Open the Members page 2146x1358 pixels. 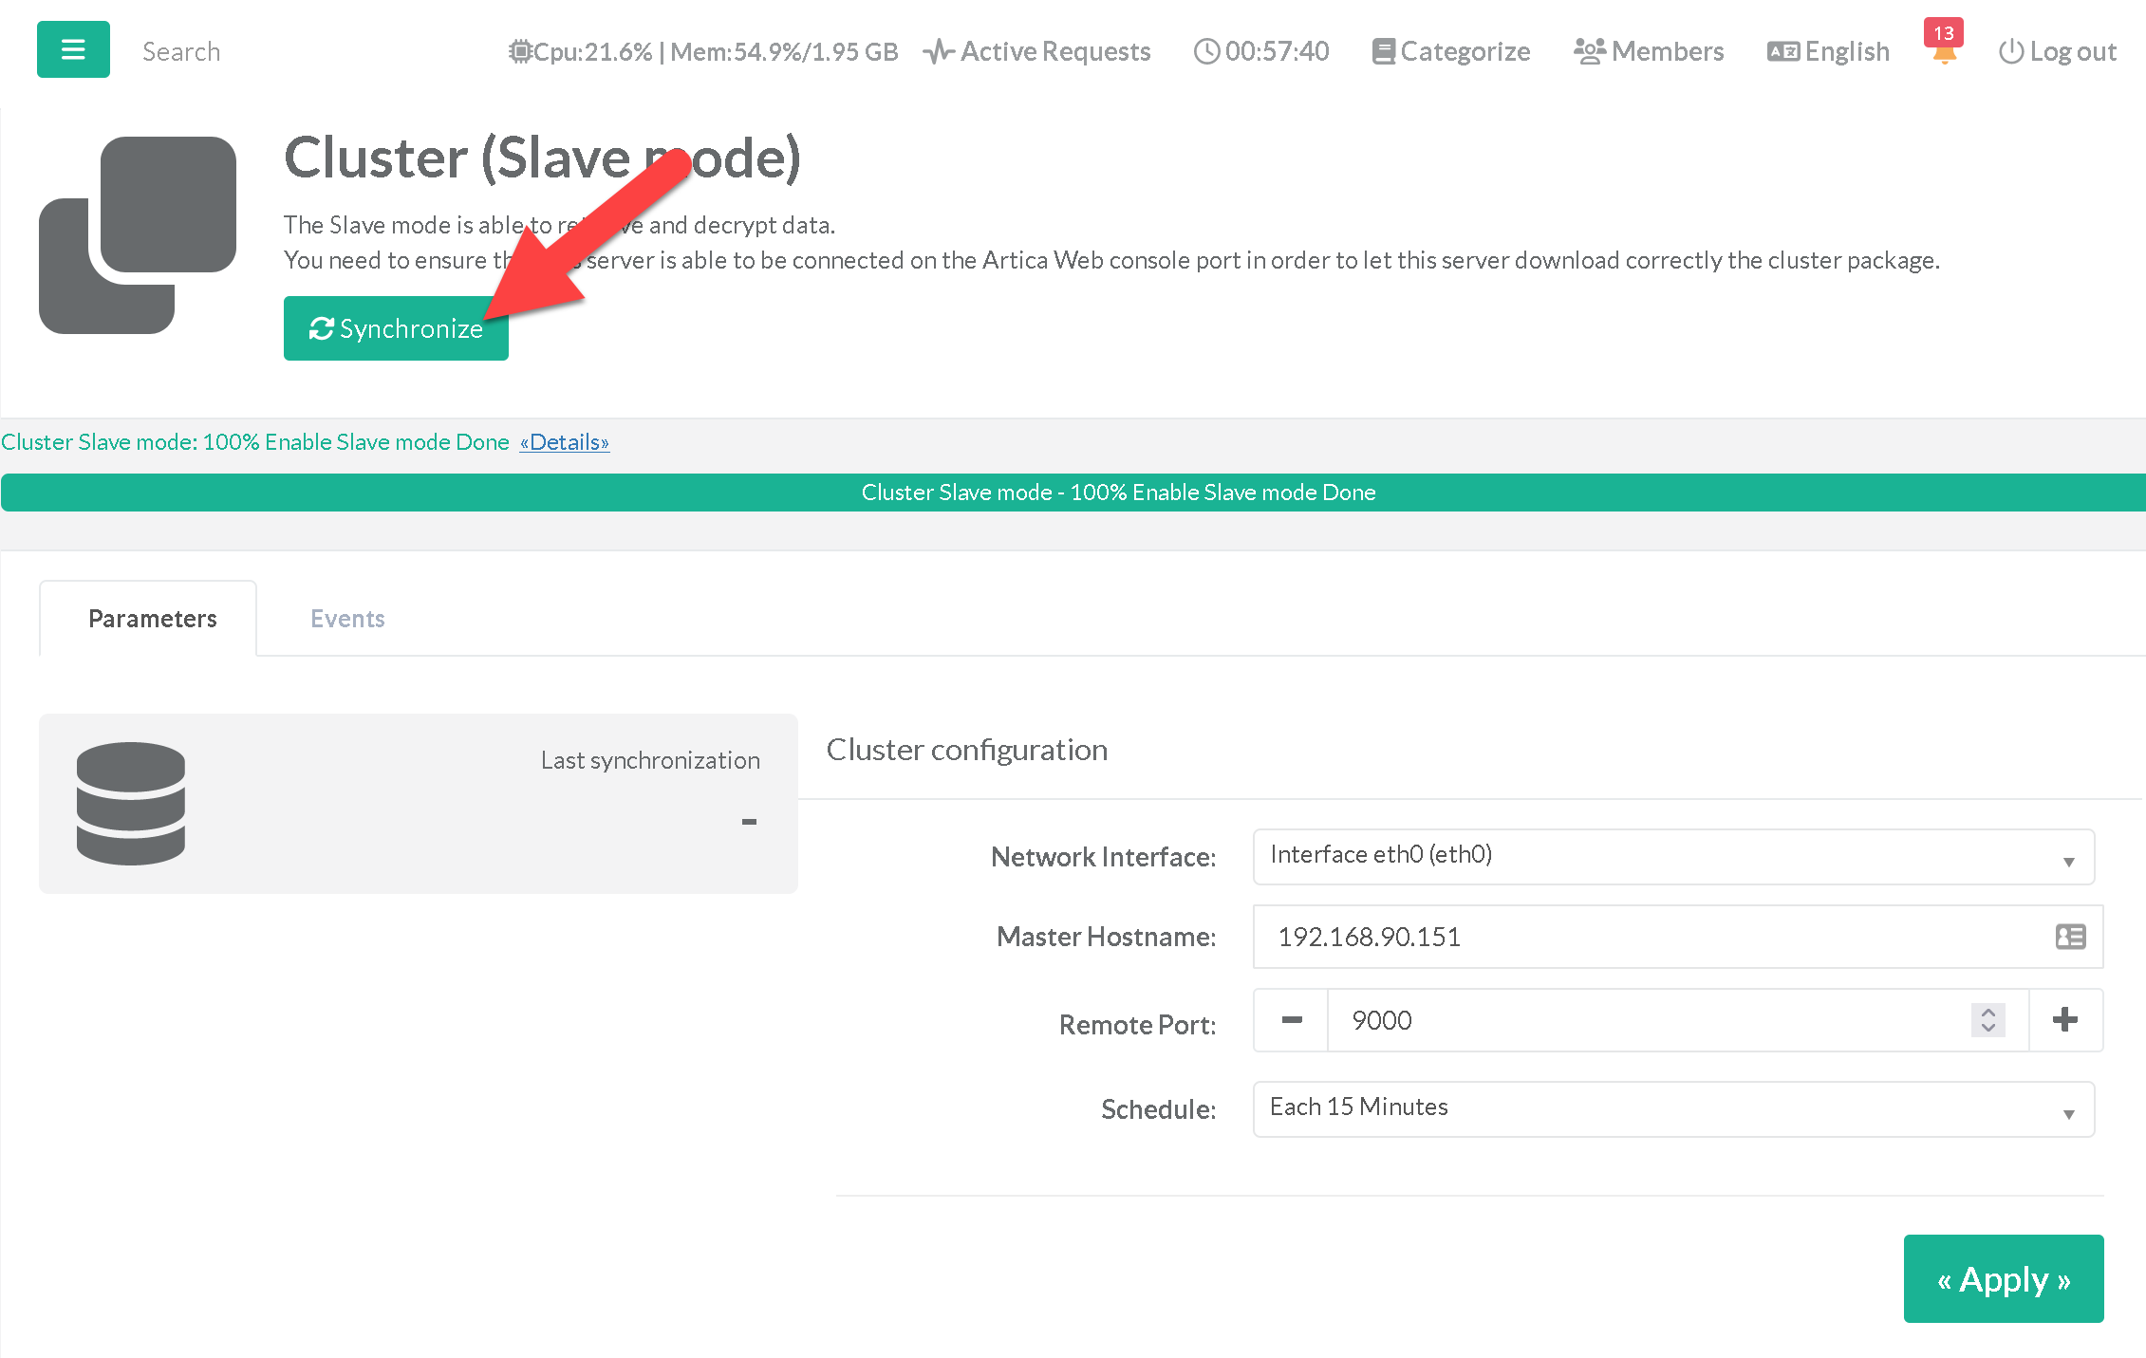(1649, 51)
